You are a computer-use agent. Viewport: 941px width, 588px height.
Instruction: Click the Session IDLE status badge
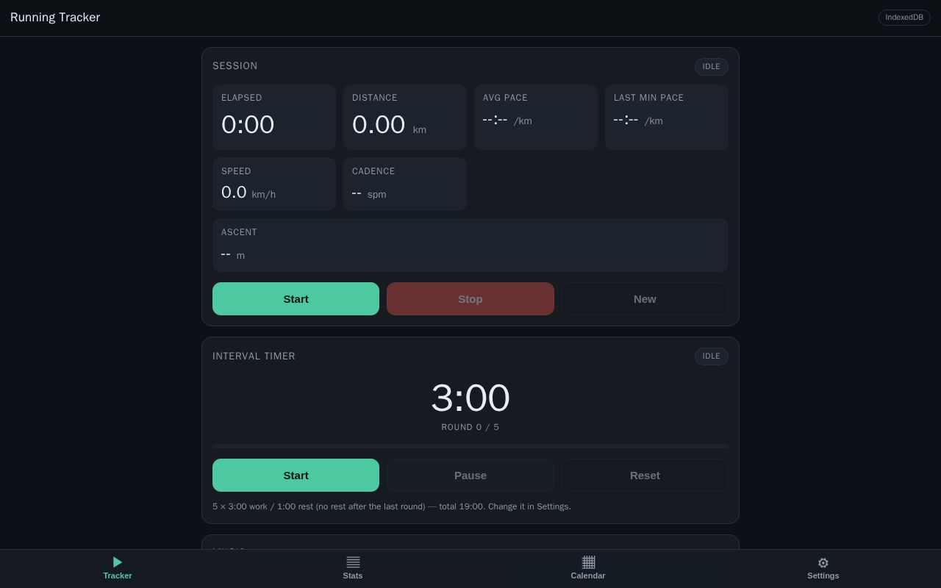click(711, 67)
